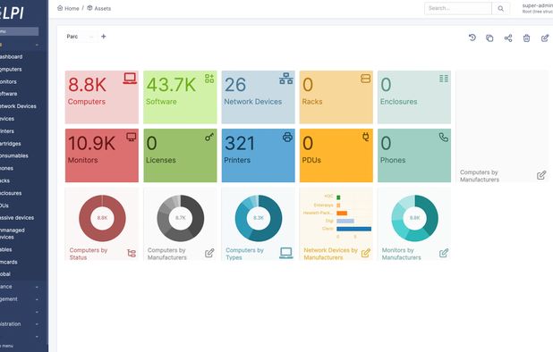Expand the Management sidebar section chevron
The width and height of the screenshot is (553, 352).
37,299
